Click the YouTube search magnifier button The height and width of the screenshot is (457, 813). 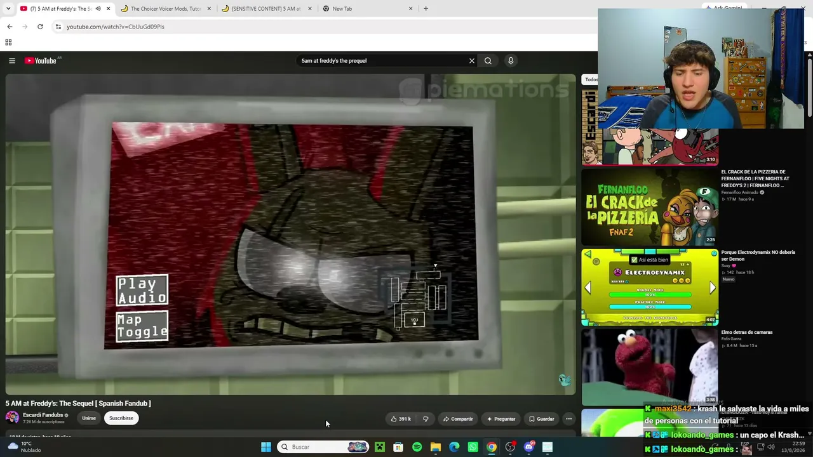pyautogui.click(x=488, y=61)
